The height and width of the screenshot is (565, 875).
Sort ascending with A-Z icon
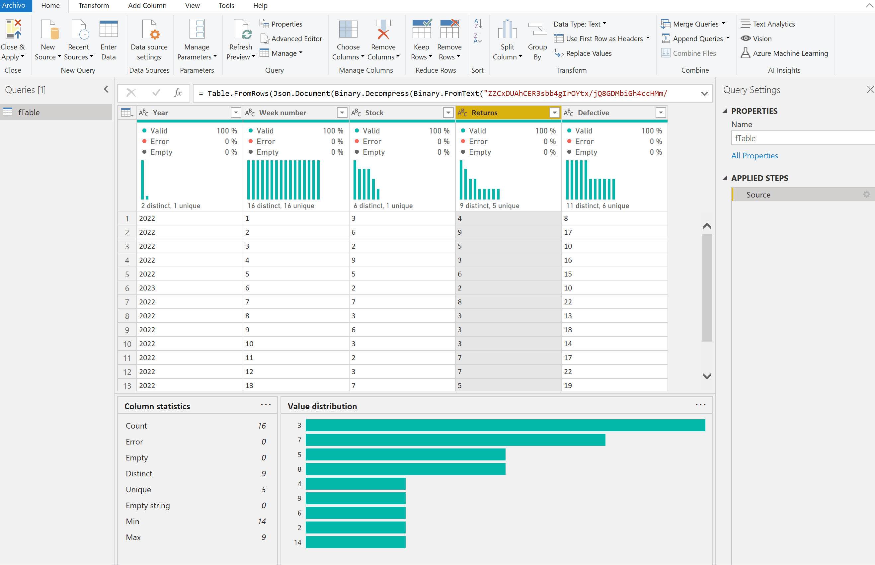478,24
